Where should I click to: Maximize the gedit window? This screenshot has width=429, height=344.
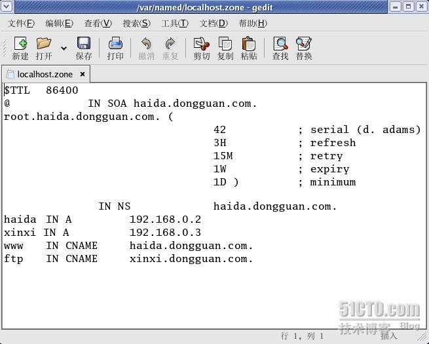pyautogui.click(x=409, y=7)
